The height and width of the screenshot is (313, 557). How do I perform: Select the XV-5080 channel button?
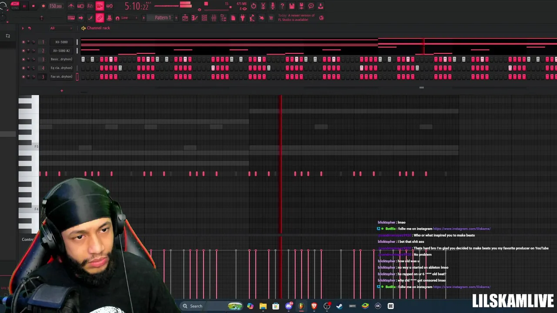[61, 42]
